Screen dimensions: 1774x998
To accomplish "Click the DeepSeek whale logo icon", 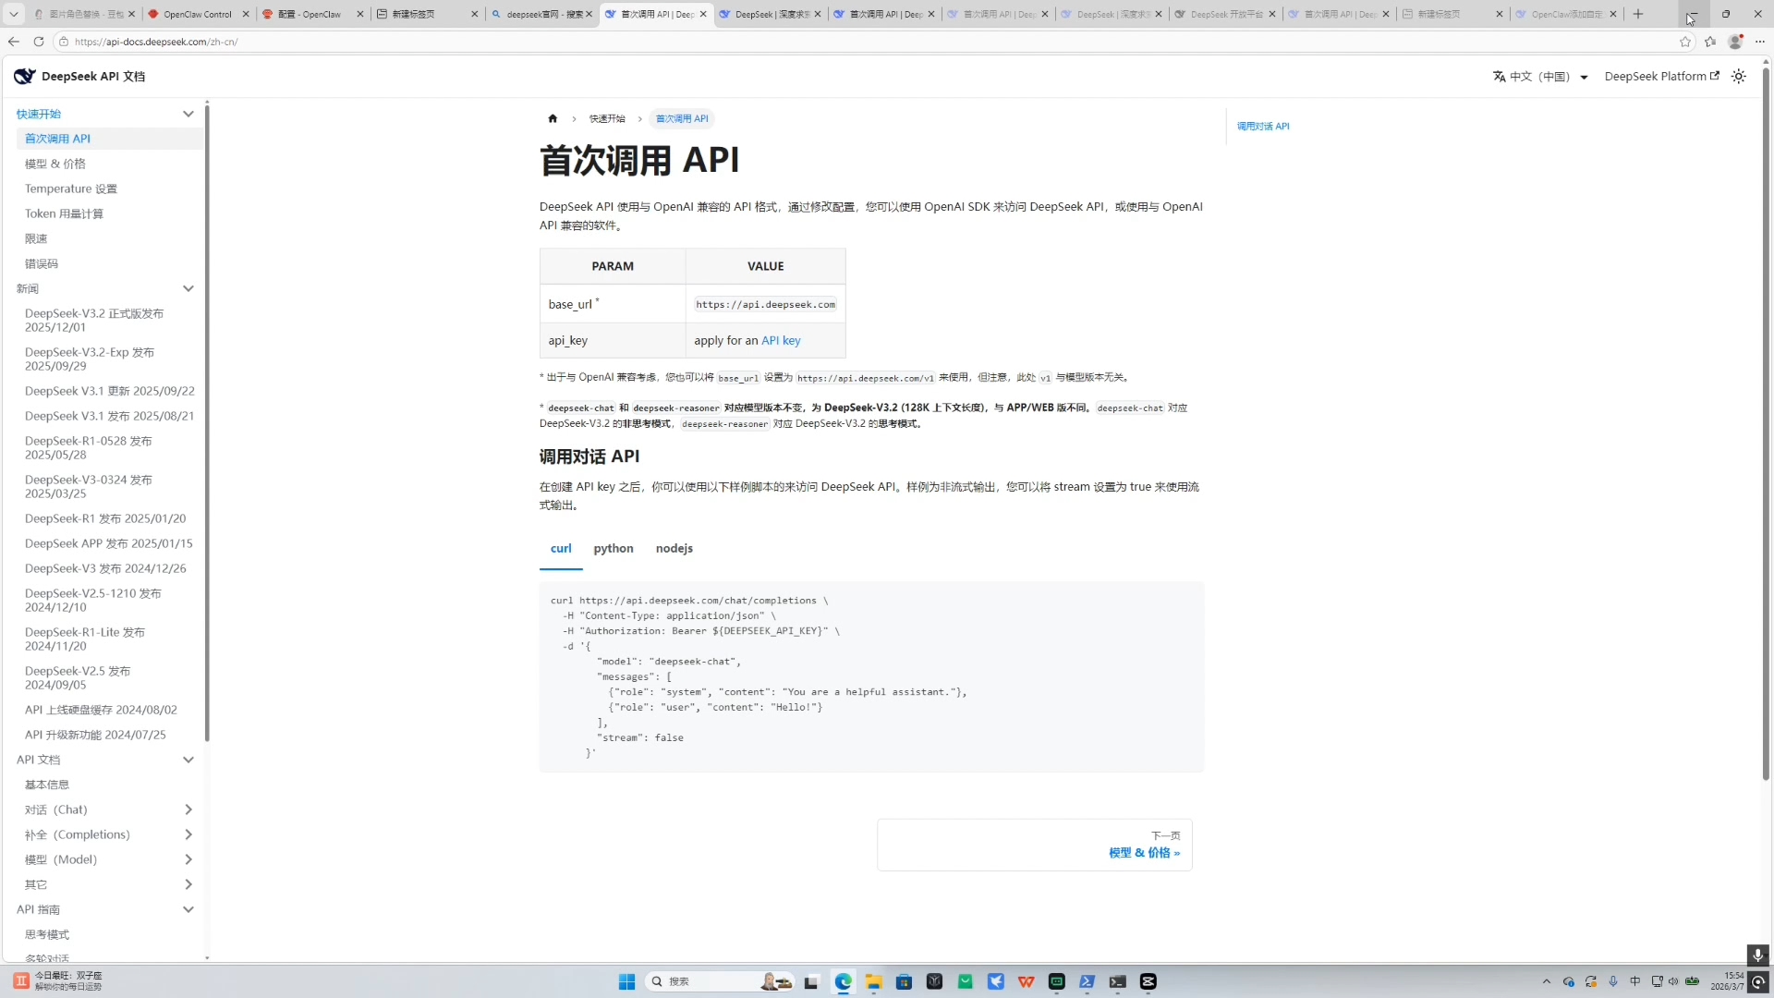I will (24, 77).
